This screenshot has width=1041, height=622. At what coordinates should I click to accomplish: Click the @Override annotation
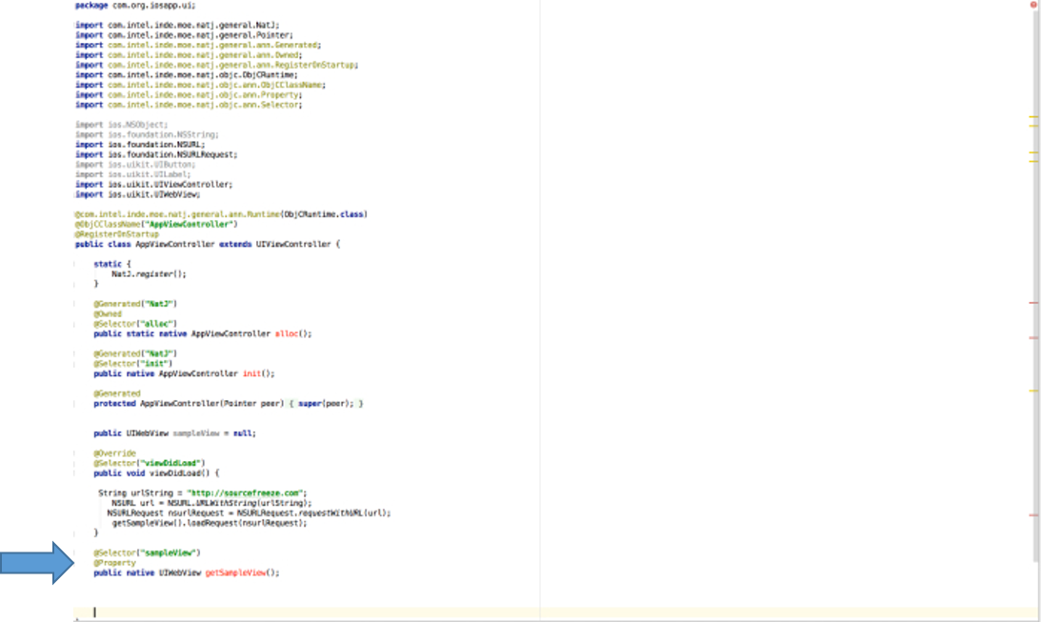click(114, 453)
